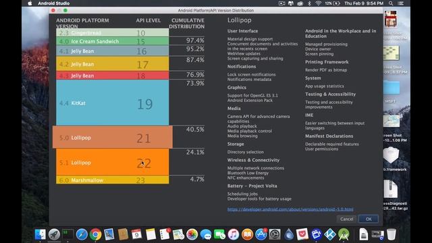Open Messages from the dock
Image resolution: width=432 pixels, height=243 pixels.
[x=206, y=234]
